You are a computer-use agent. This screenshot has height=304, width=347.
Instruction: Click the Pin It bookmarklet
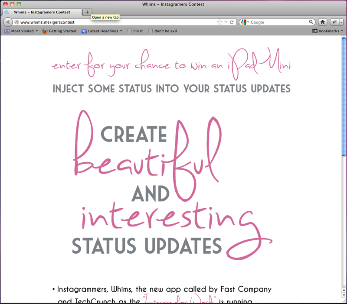135,31
